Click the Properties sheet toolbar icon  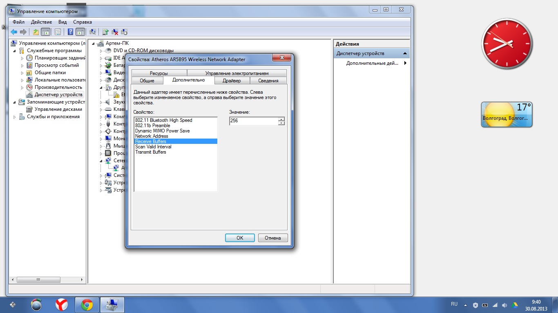(58, 32)
